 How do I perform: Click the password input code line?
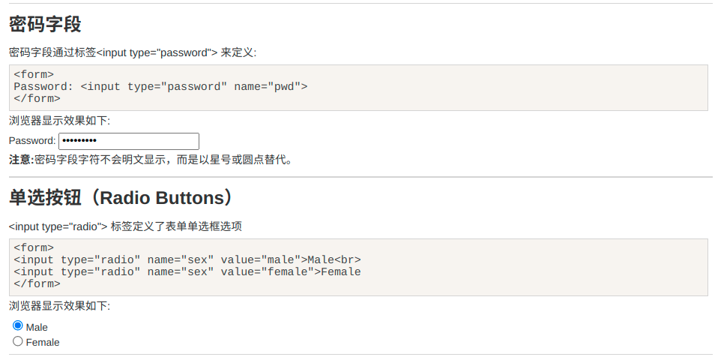[160, 86]
